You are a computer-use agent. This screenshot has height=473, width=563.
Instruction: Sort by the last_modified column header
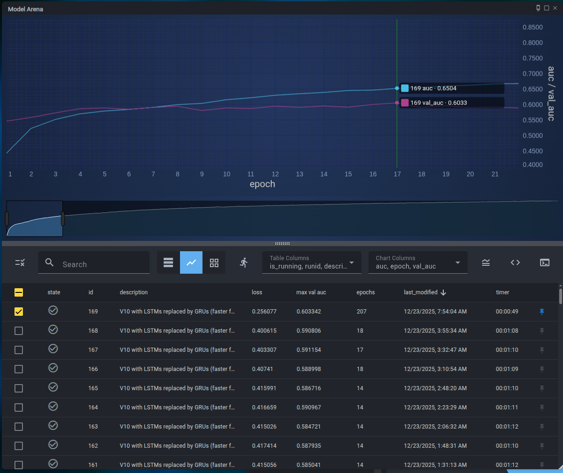tap(420, 292)
